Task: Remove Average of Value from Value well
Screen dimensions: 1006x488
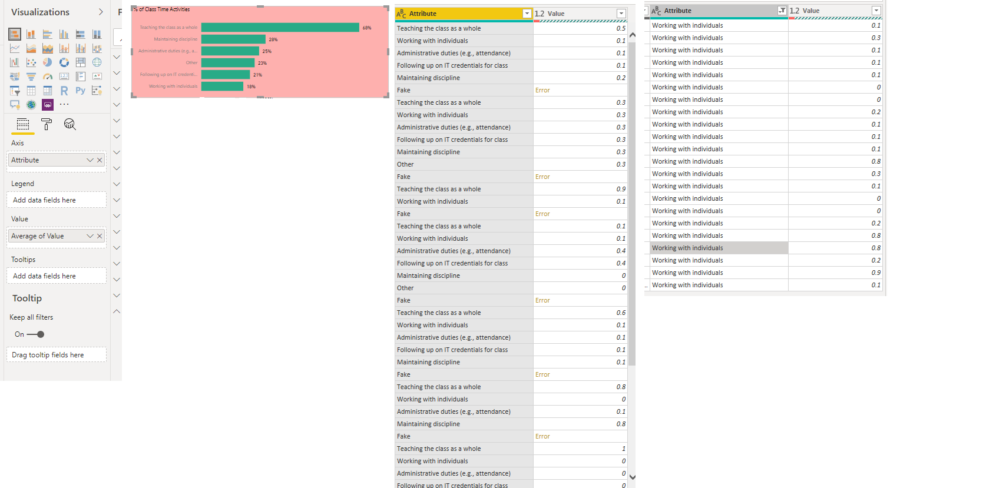Action: click(x=100, y=236)
